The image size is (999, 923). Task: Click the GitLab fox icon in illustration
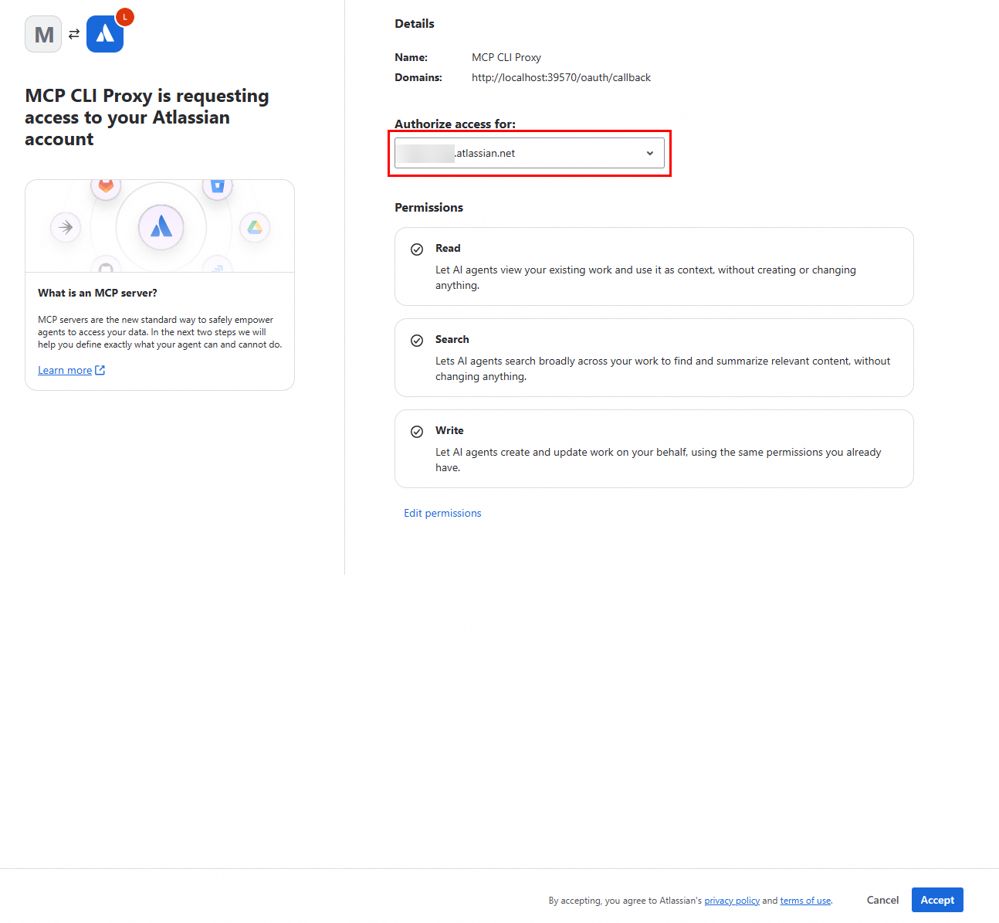click(x=106, y=186)
